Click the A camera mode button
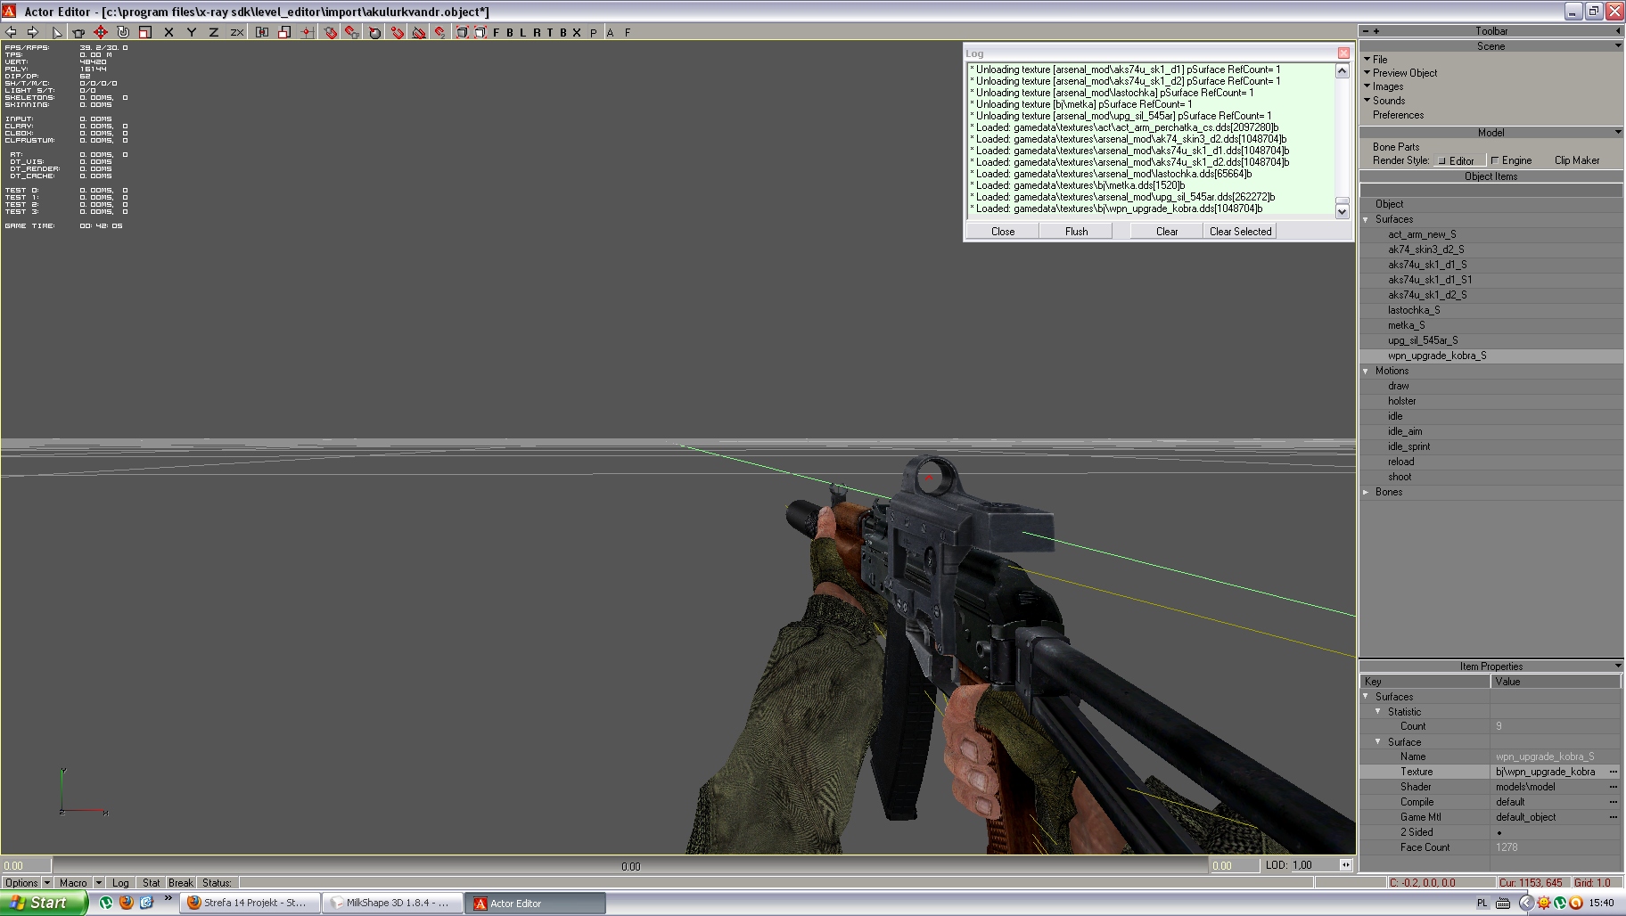The image size is (1626, 916). (x=611, y=32)
